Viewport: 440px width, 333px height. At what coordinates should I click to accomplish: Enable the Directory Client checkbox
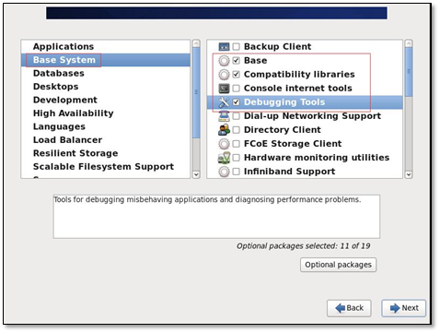click(x=236, y=130)
